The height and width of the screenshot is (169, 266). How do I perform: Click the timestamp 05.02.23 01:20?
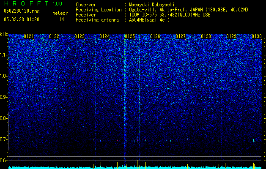pos(22,19)
